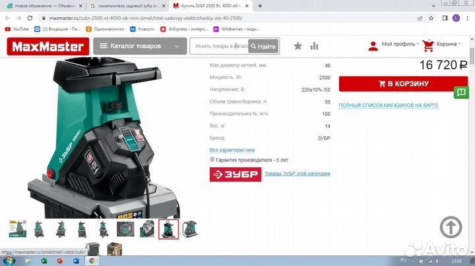Image resolution: width=475 pixels, height=266 pixels.
Task: Expand the Каталог товаров dropdown
Action: pos(139,46)
